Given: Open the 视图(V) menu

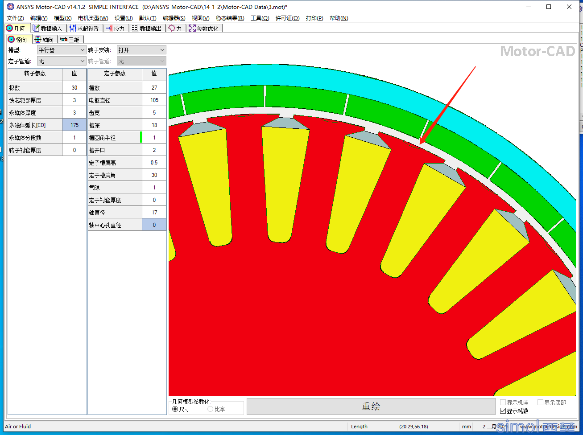Looking at the screenshot, I should click(x=200, y=18).
